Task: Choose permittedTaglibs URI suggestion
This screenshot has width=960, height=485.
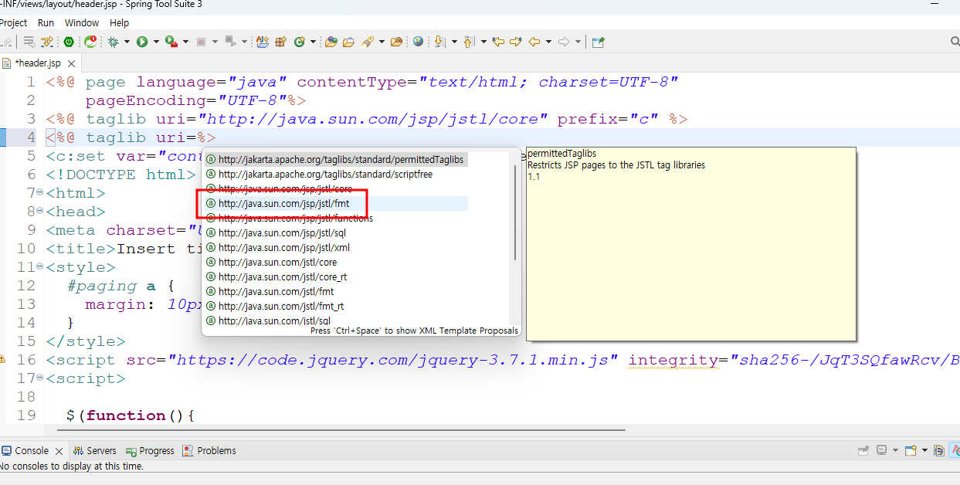Action: point(334,160)
